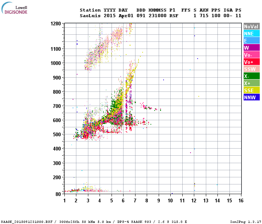Screen dimensions: 262x224
Task: Click the frequency axis label 3
Action: click(88, 200)
